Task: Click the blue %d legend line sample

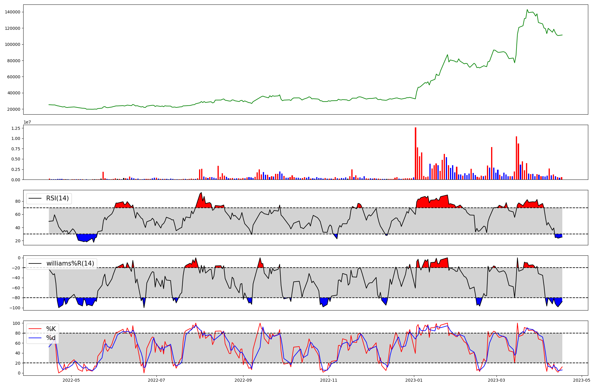Action: click(35, 338)
